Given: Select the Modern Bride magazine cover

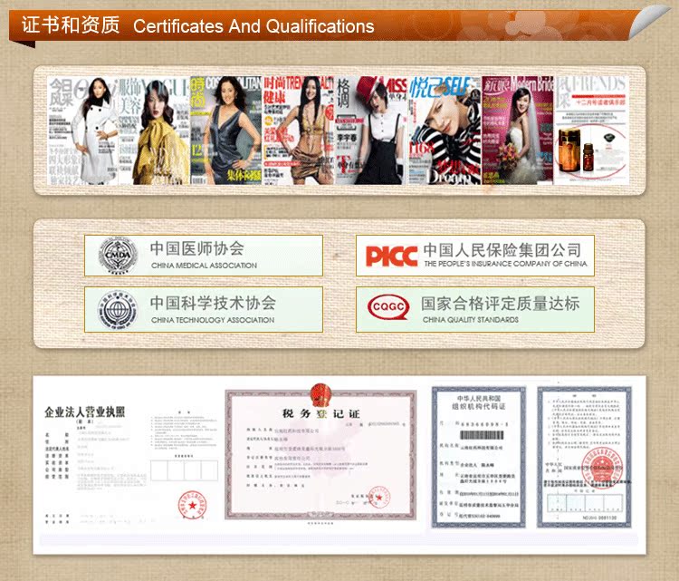Looking at the screenshot, I should coord(518,129).
